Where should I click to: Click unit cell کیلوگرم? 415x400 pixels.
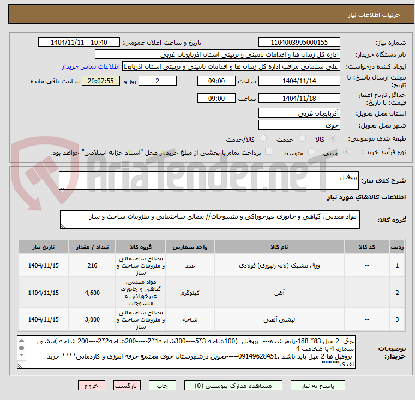[190, 293]
